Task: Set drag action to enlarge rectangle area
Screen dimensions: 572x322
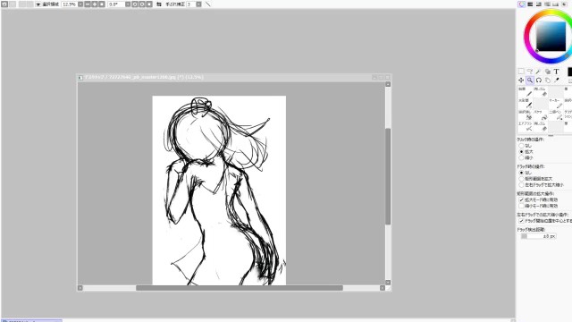Action: point(522,179)
